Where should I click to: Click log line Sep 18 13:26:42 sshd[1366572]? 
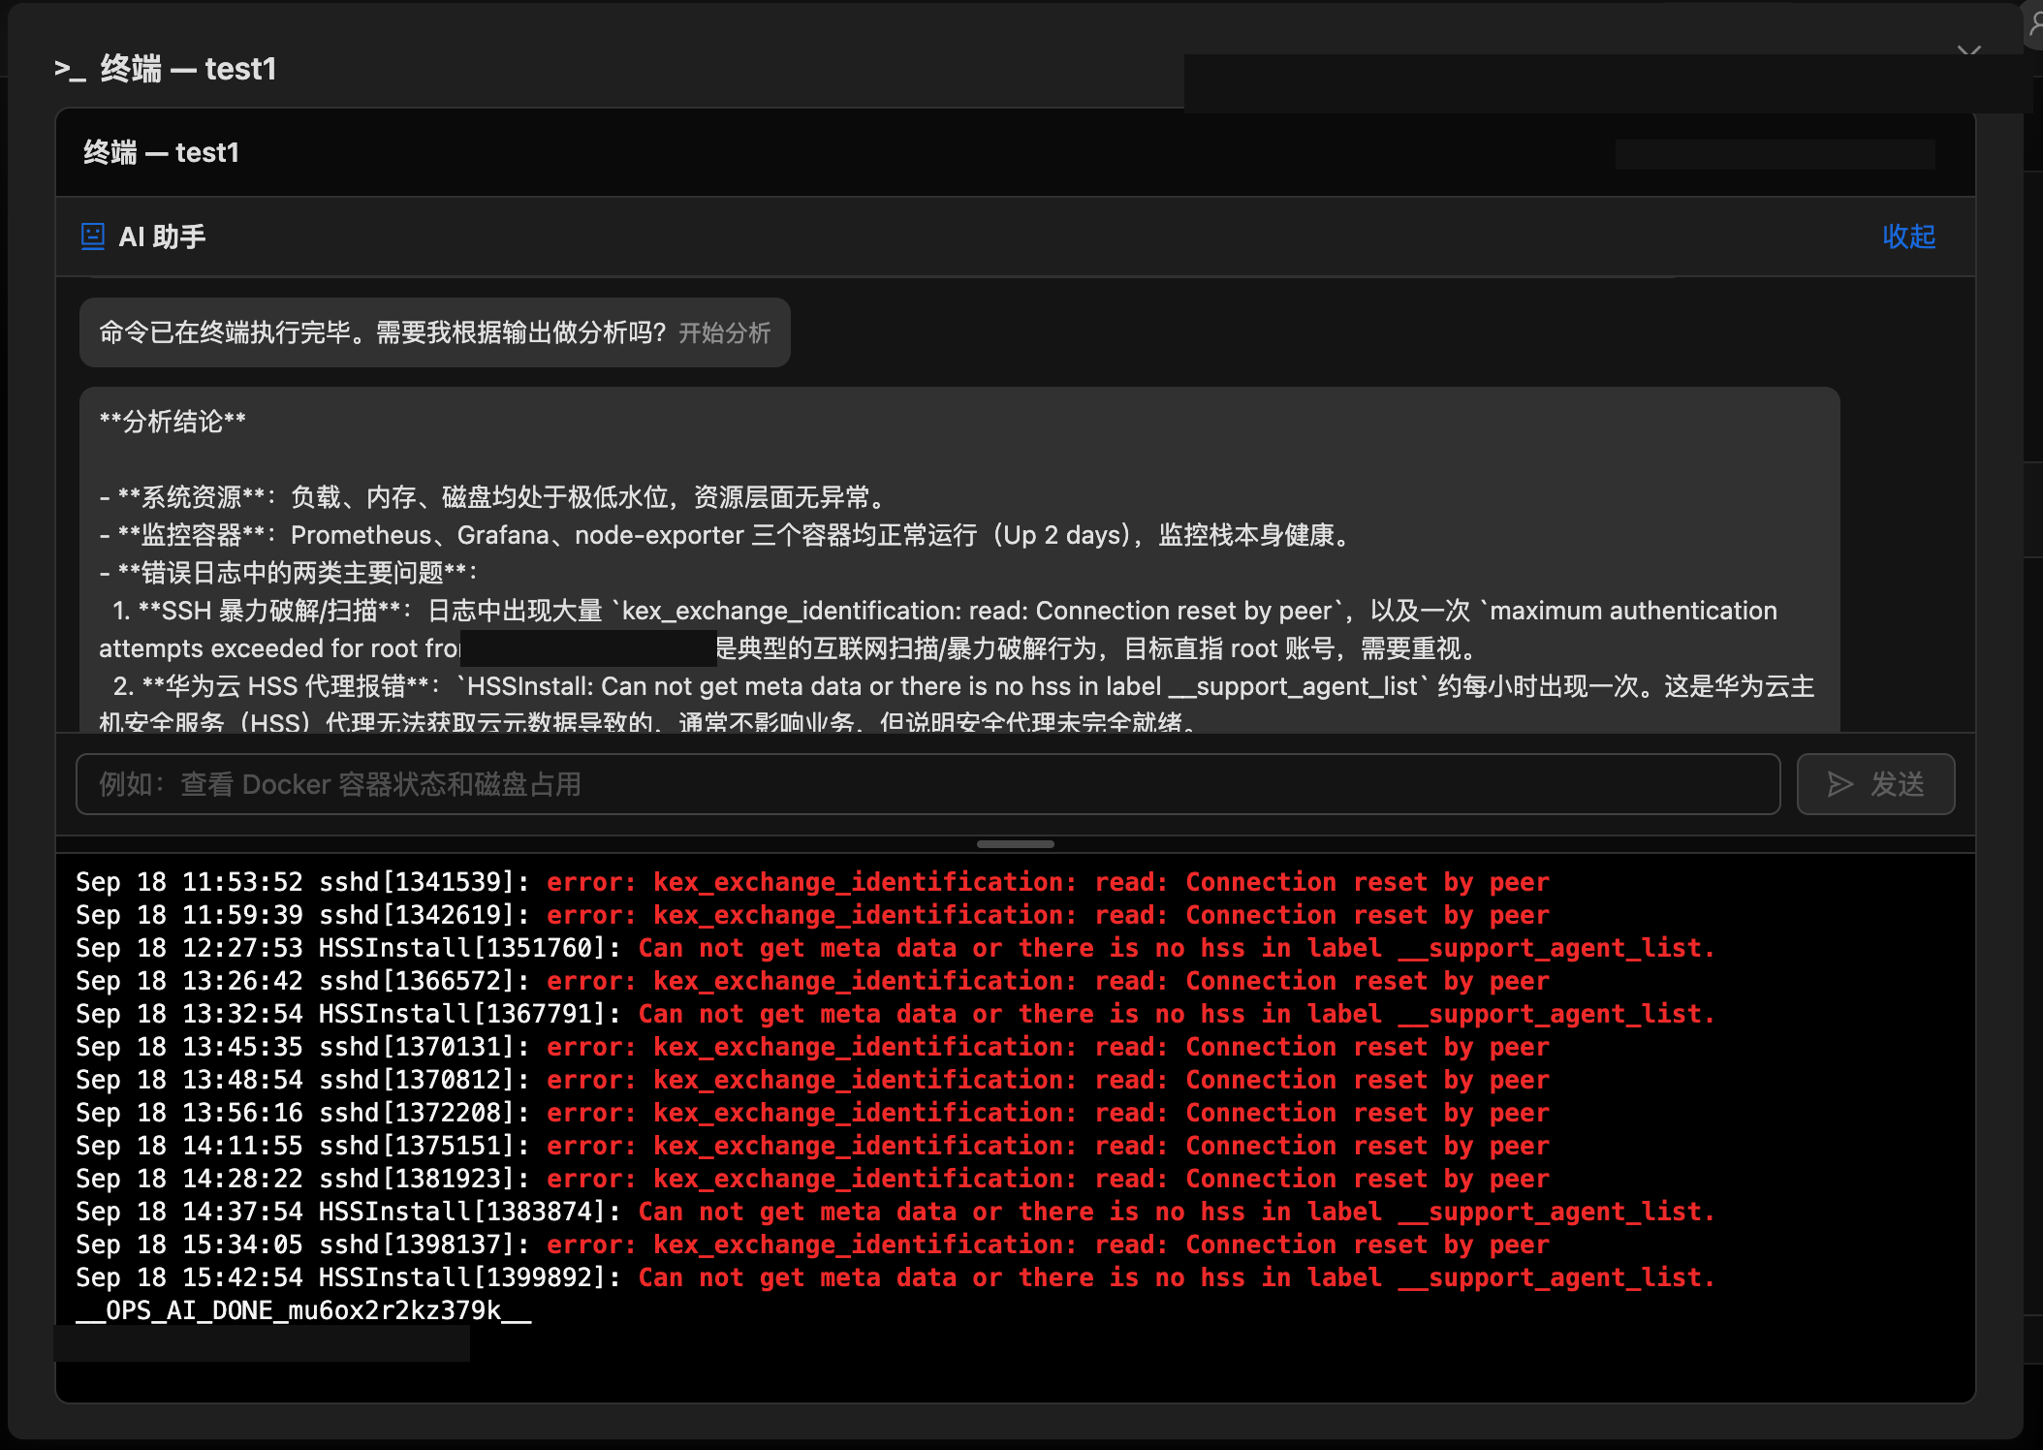[812, 981]
